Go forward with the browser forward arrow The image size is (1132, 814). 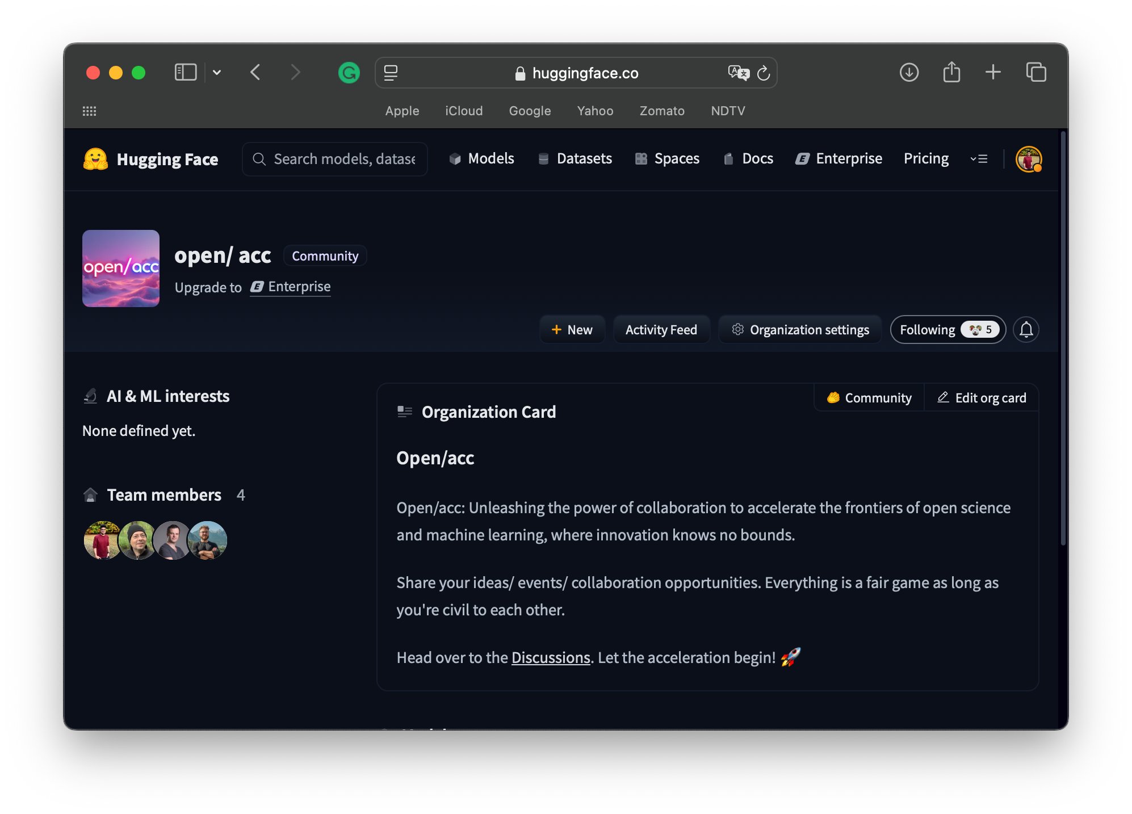click(x=295, y=72)
